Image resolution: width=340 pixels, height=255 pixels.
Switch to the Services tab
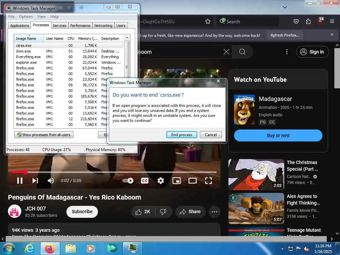59,26
